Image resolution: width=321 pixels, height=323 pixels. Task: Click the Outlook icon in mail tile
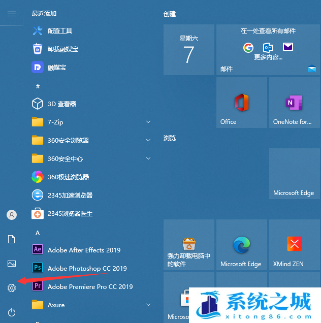pos(268,48)
